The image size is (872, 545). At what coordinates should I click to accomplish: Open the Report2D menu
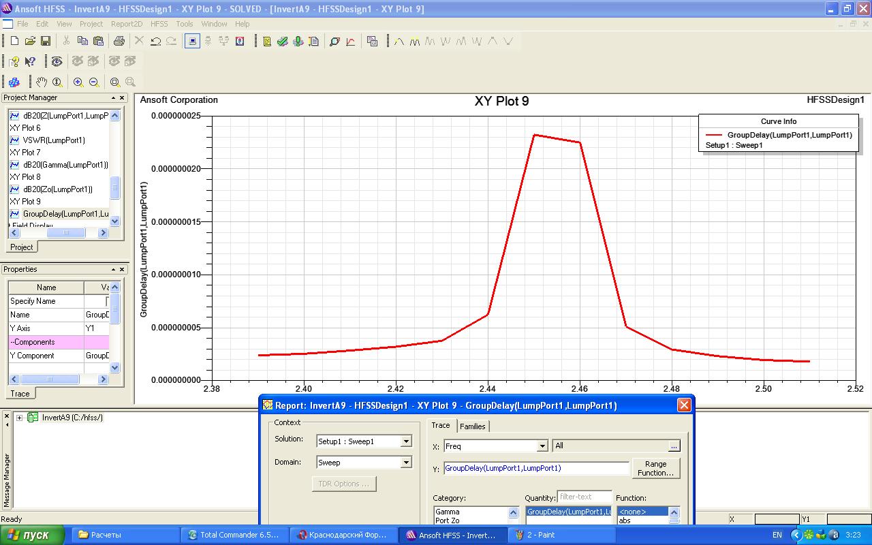[x=127, y=24]
